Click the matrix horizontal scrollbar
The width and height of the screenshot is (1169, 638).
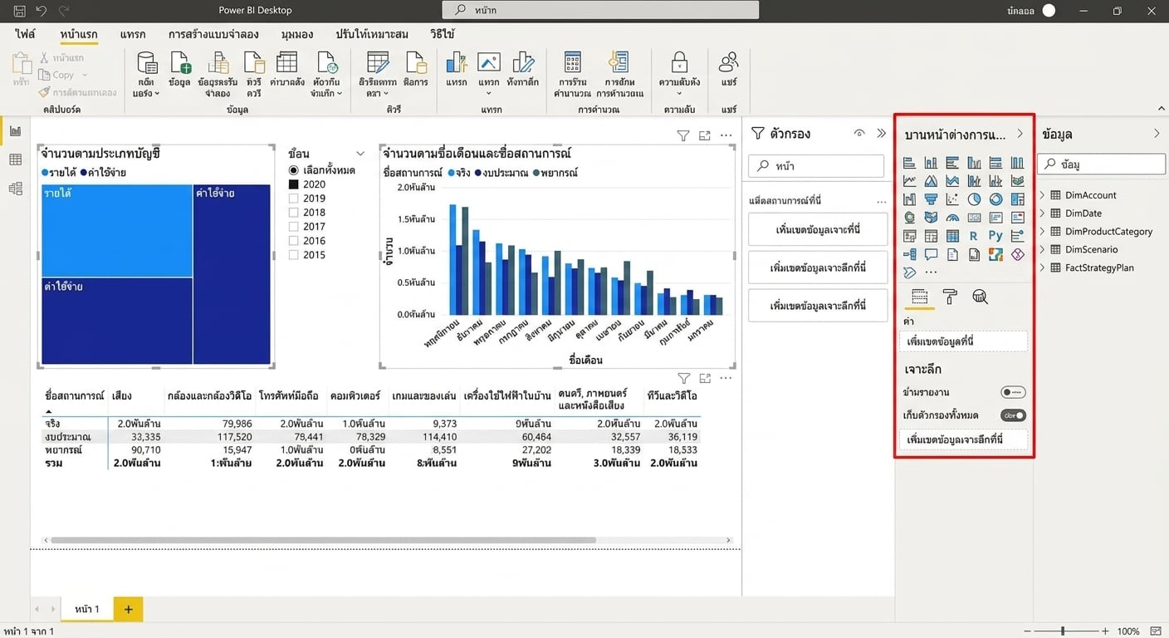[324, 540]
